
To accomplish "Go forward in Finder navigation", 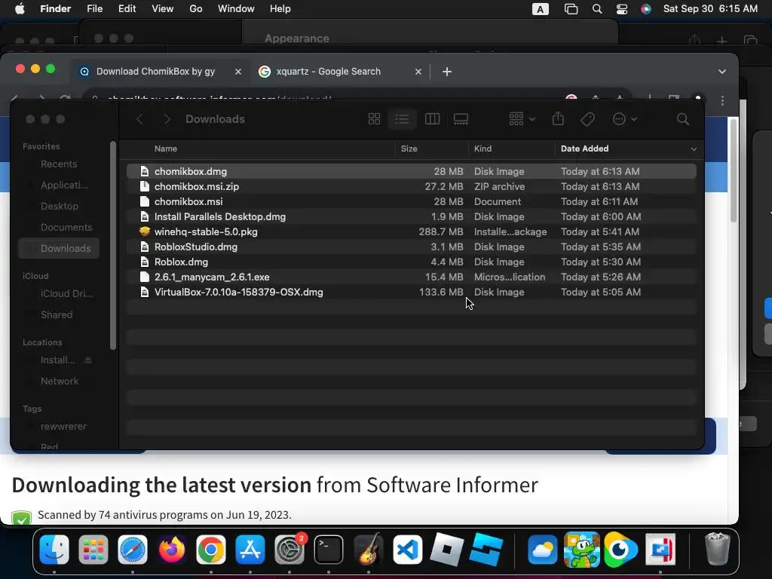I will pyautogui.click(x=167, y=119).
